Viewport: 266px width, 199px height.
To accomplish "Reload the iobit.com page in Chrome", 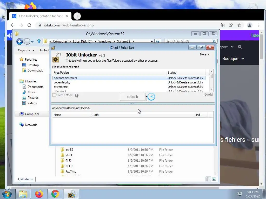I will 29,25.
